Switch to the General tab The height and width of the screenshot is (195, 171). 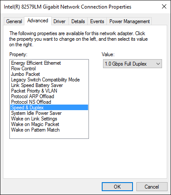coord(14,21)
